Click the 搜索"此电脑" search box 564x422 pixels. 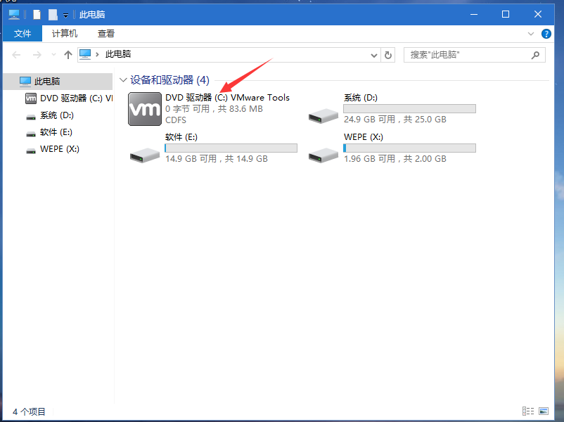click(x=474, y=55)
